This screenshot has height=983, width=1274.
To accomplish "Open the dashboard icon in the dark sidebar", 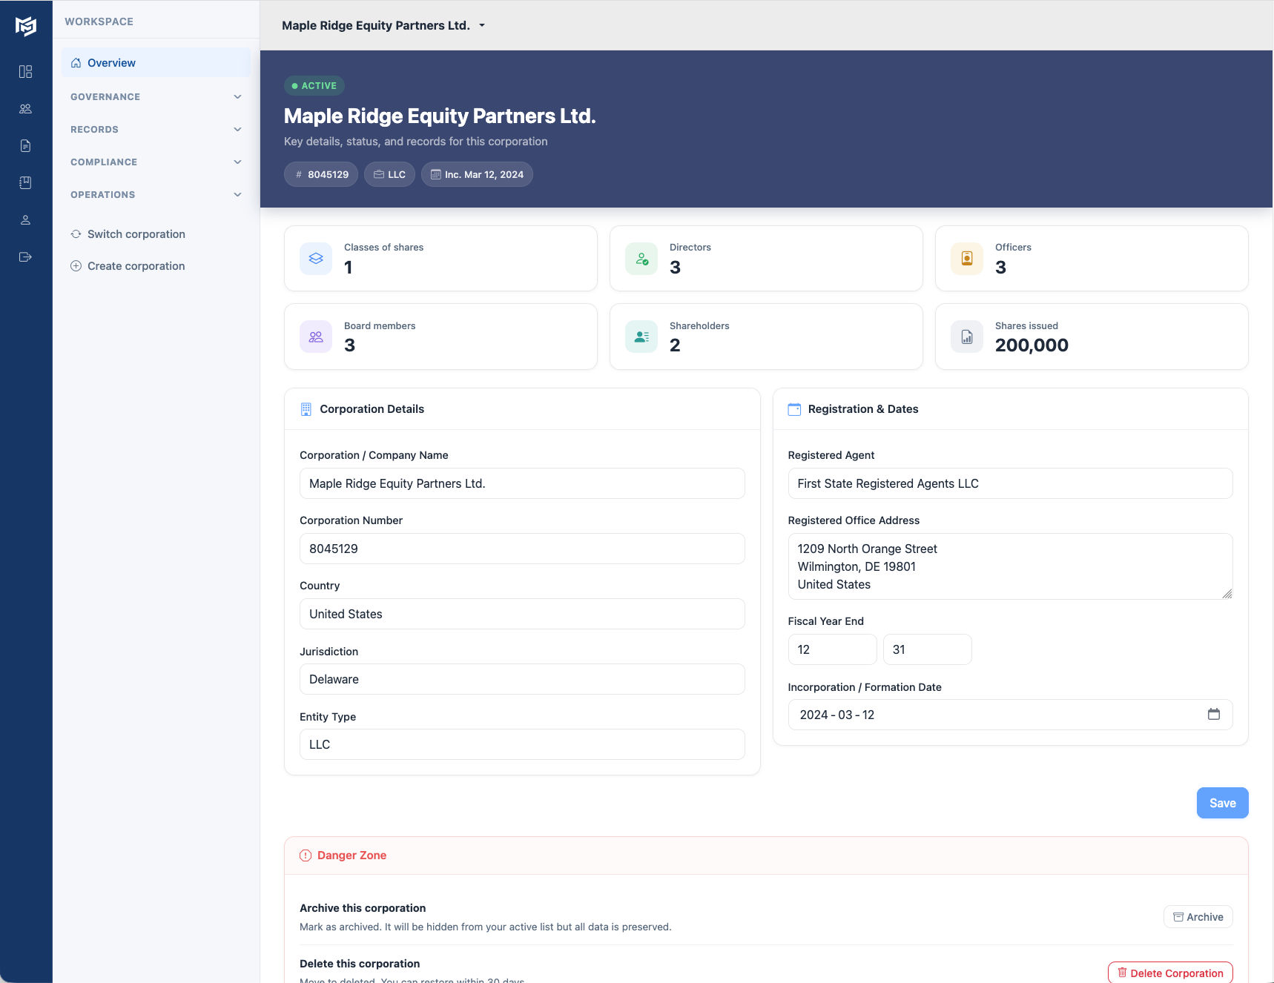I will [x=26, y=71].
